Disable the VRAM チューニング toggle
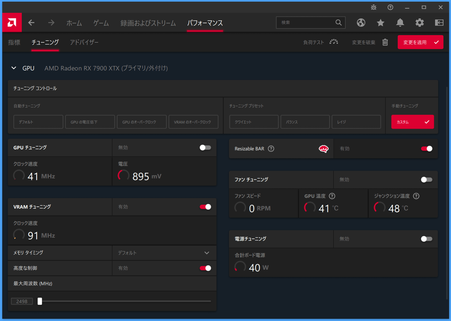The width and height of the screenshot is (451, 321). click(x=205, y=207)
